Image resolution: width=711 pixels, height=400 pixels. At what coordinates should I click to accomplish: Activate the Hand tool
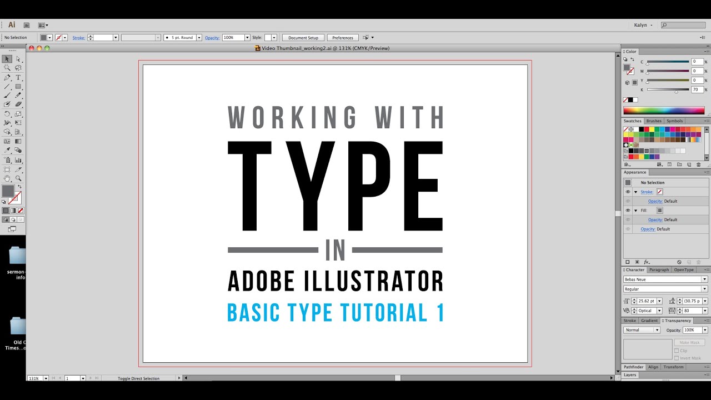[7, 178]
